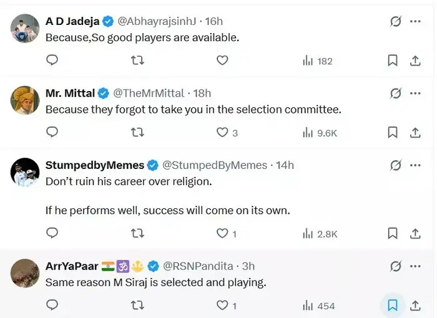Open more options menu on Mr. Mittal's tweet

tap(415, 93)
